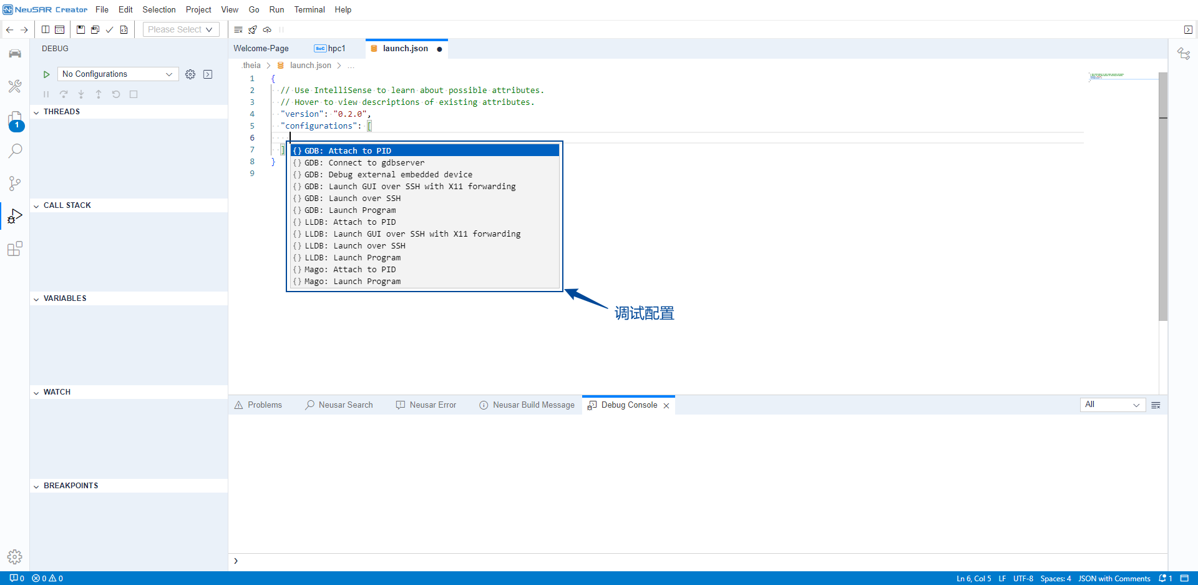Open the Terminal menu
The height and width of the screenshot is (585, 1198).
coord(309,9)
